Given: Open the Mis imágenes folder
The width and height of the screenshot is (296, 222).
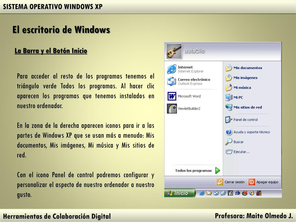Looking at the screenshot, I should [x=241, y=77].
